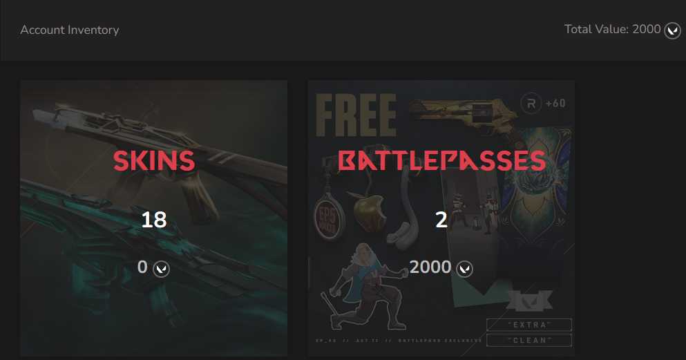This screenshot has width=686, height=360.
Task: Click the SKINS red title text
Action: click(154, 160)
